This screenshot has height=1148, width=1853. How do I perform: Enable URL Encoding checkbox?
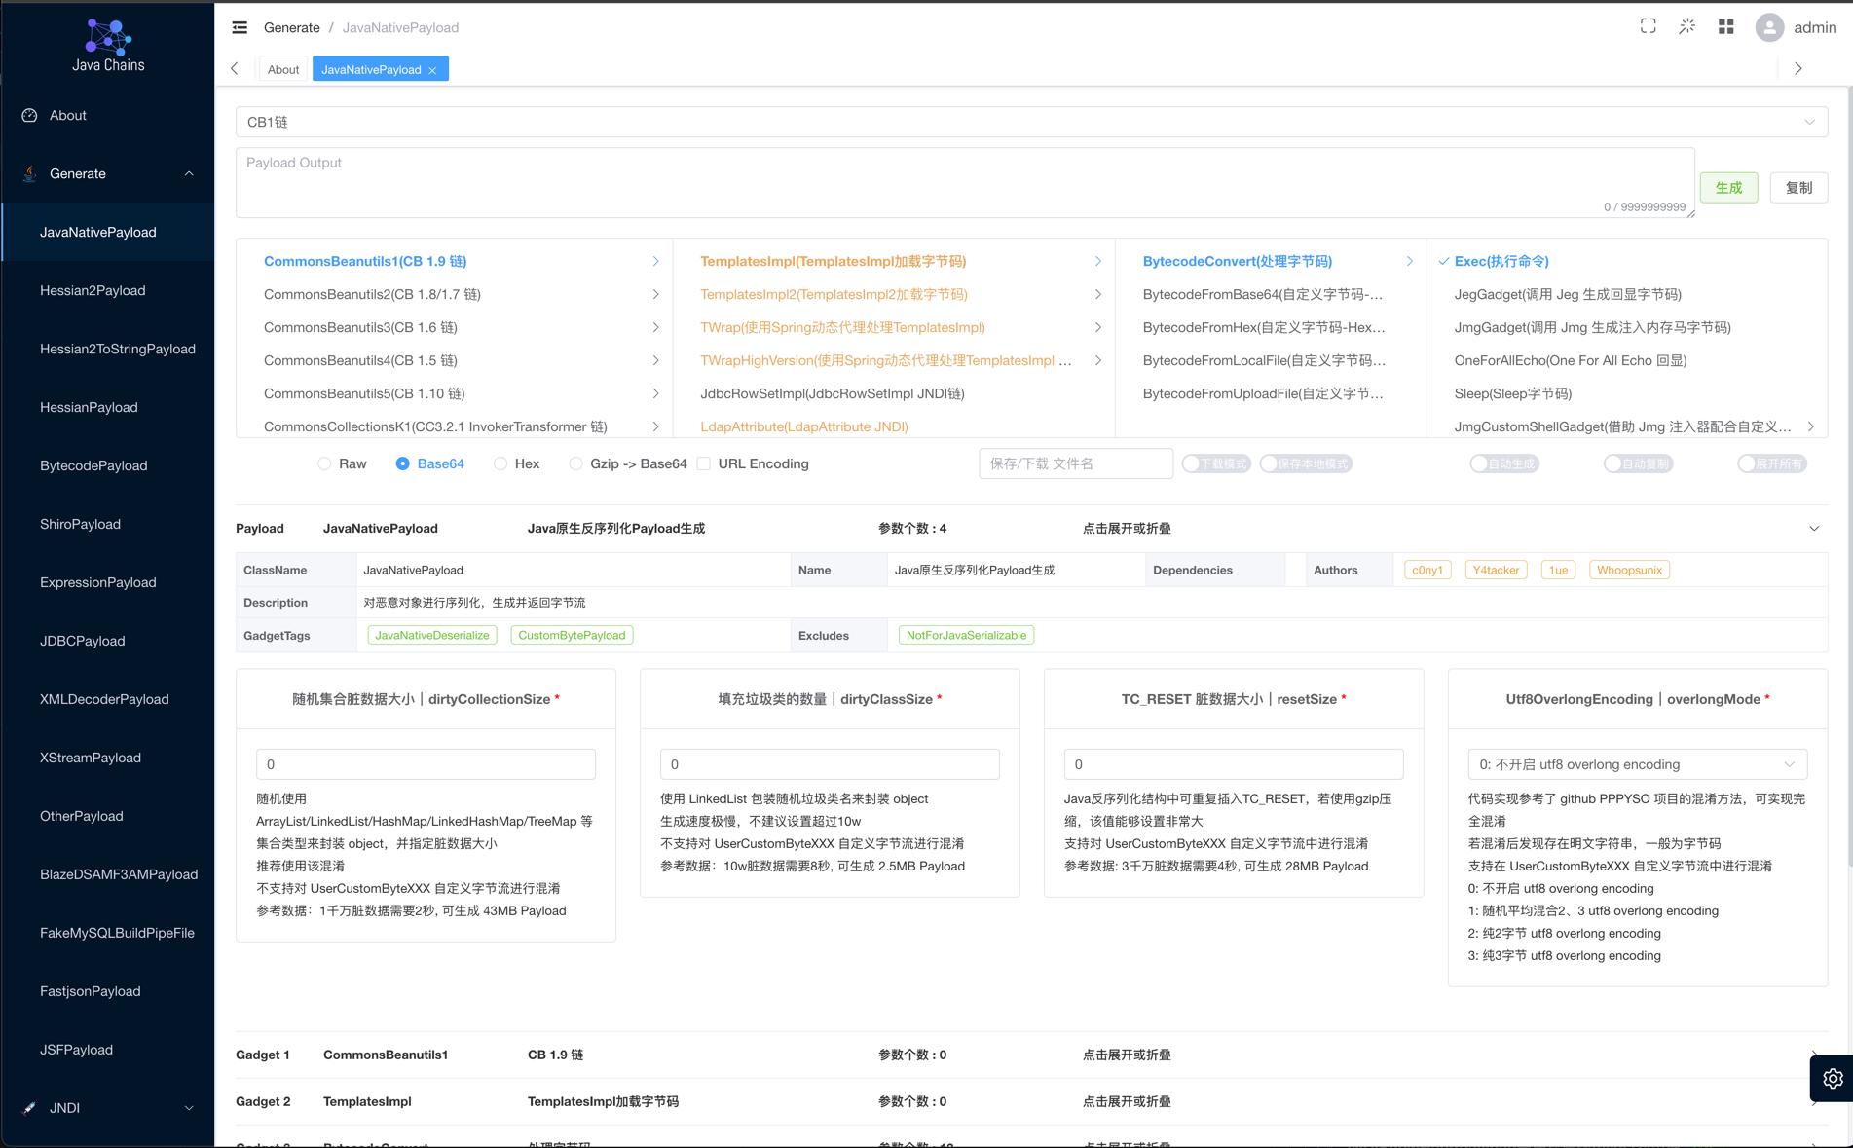[704, 463]
